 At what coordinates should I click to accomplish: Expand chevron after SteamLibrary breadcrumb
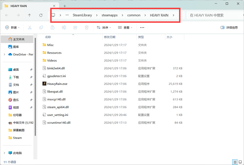tap(97, 15)
